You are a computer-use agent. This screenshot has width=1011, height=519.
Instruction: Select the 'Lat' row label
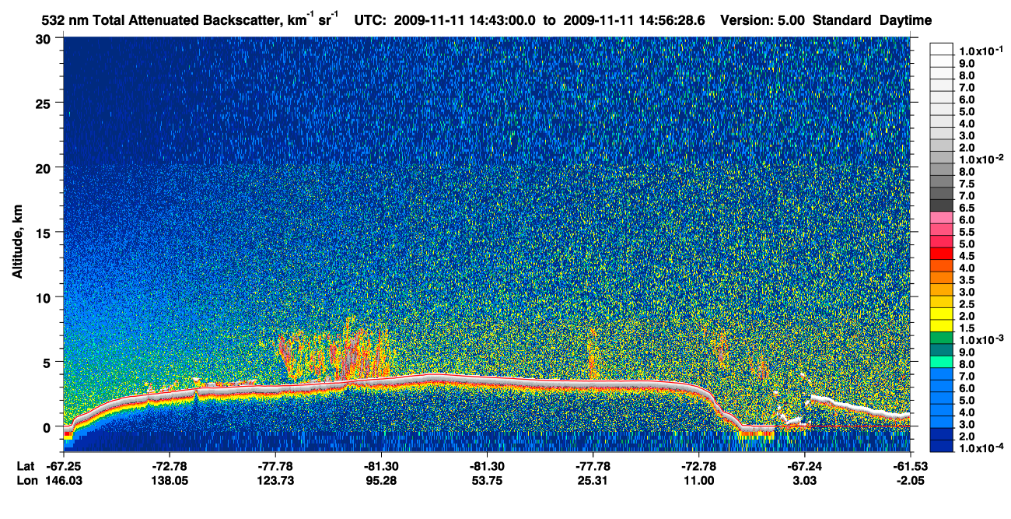tap(26, 466)
